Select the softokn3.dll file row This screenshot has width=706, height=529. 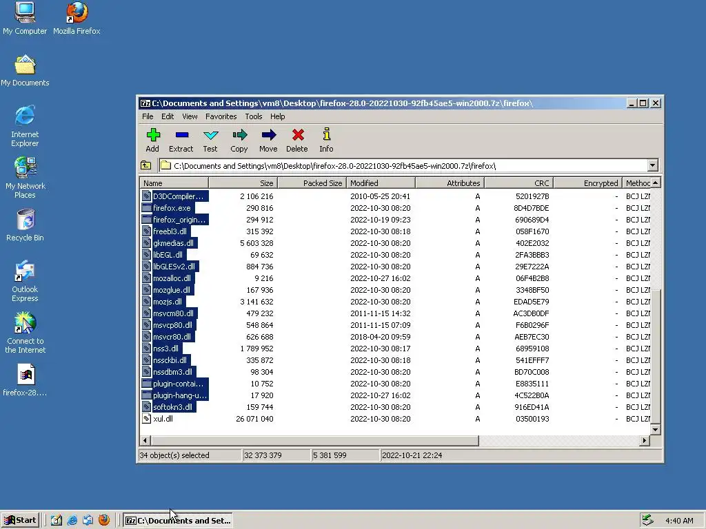point(396,407)
